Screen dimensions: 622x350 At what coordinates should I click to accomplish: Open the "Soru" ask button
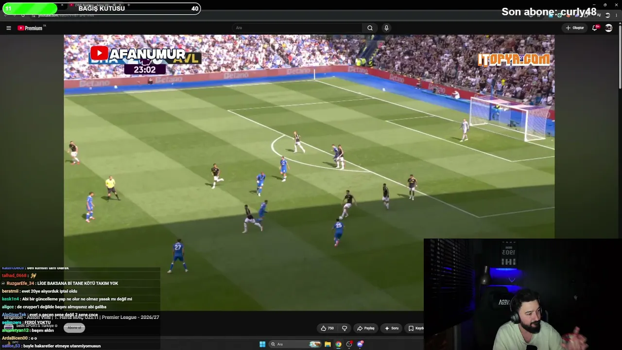[x=391, y=328]
